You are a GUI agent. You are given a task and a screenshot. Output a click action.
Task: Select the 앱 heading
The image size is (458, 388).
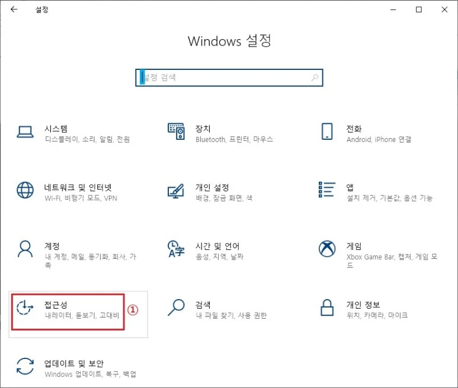[x=350, y=187]
